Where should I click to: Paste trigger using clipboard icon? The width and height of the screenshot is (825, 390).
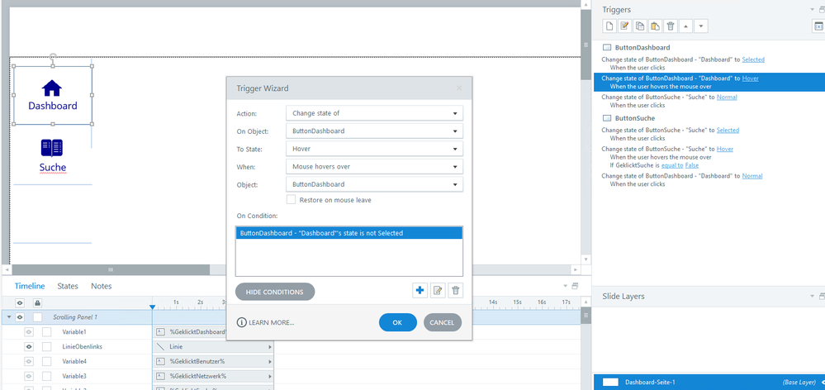pos(655,26)
